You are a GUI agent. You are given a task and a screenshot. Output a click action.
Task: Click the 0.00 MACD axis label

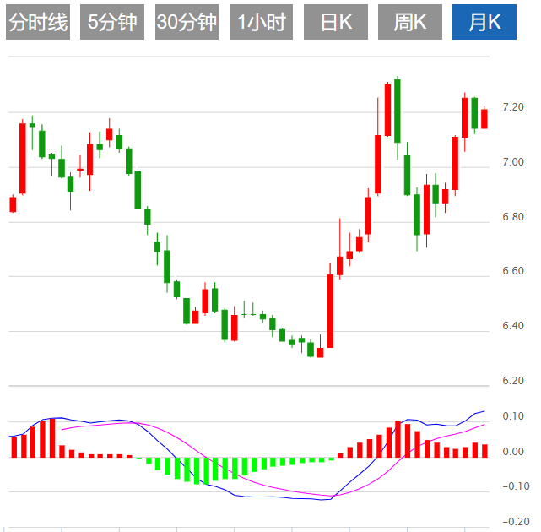click(512, 452)
